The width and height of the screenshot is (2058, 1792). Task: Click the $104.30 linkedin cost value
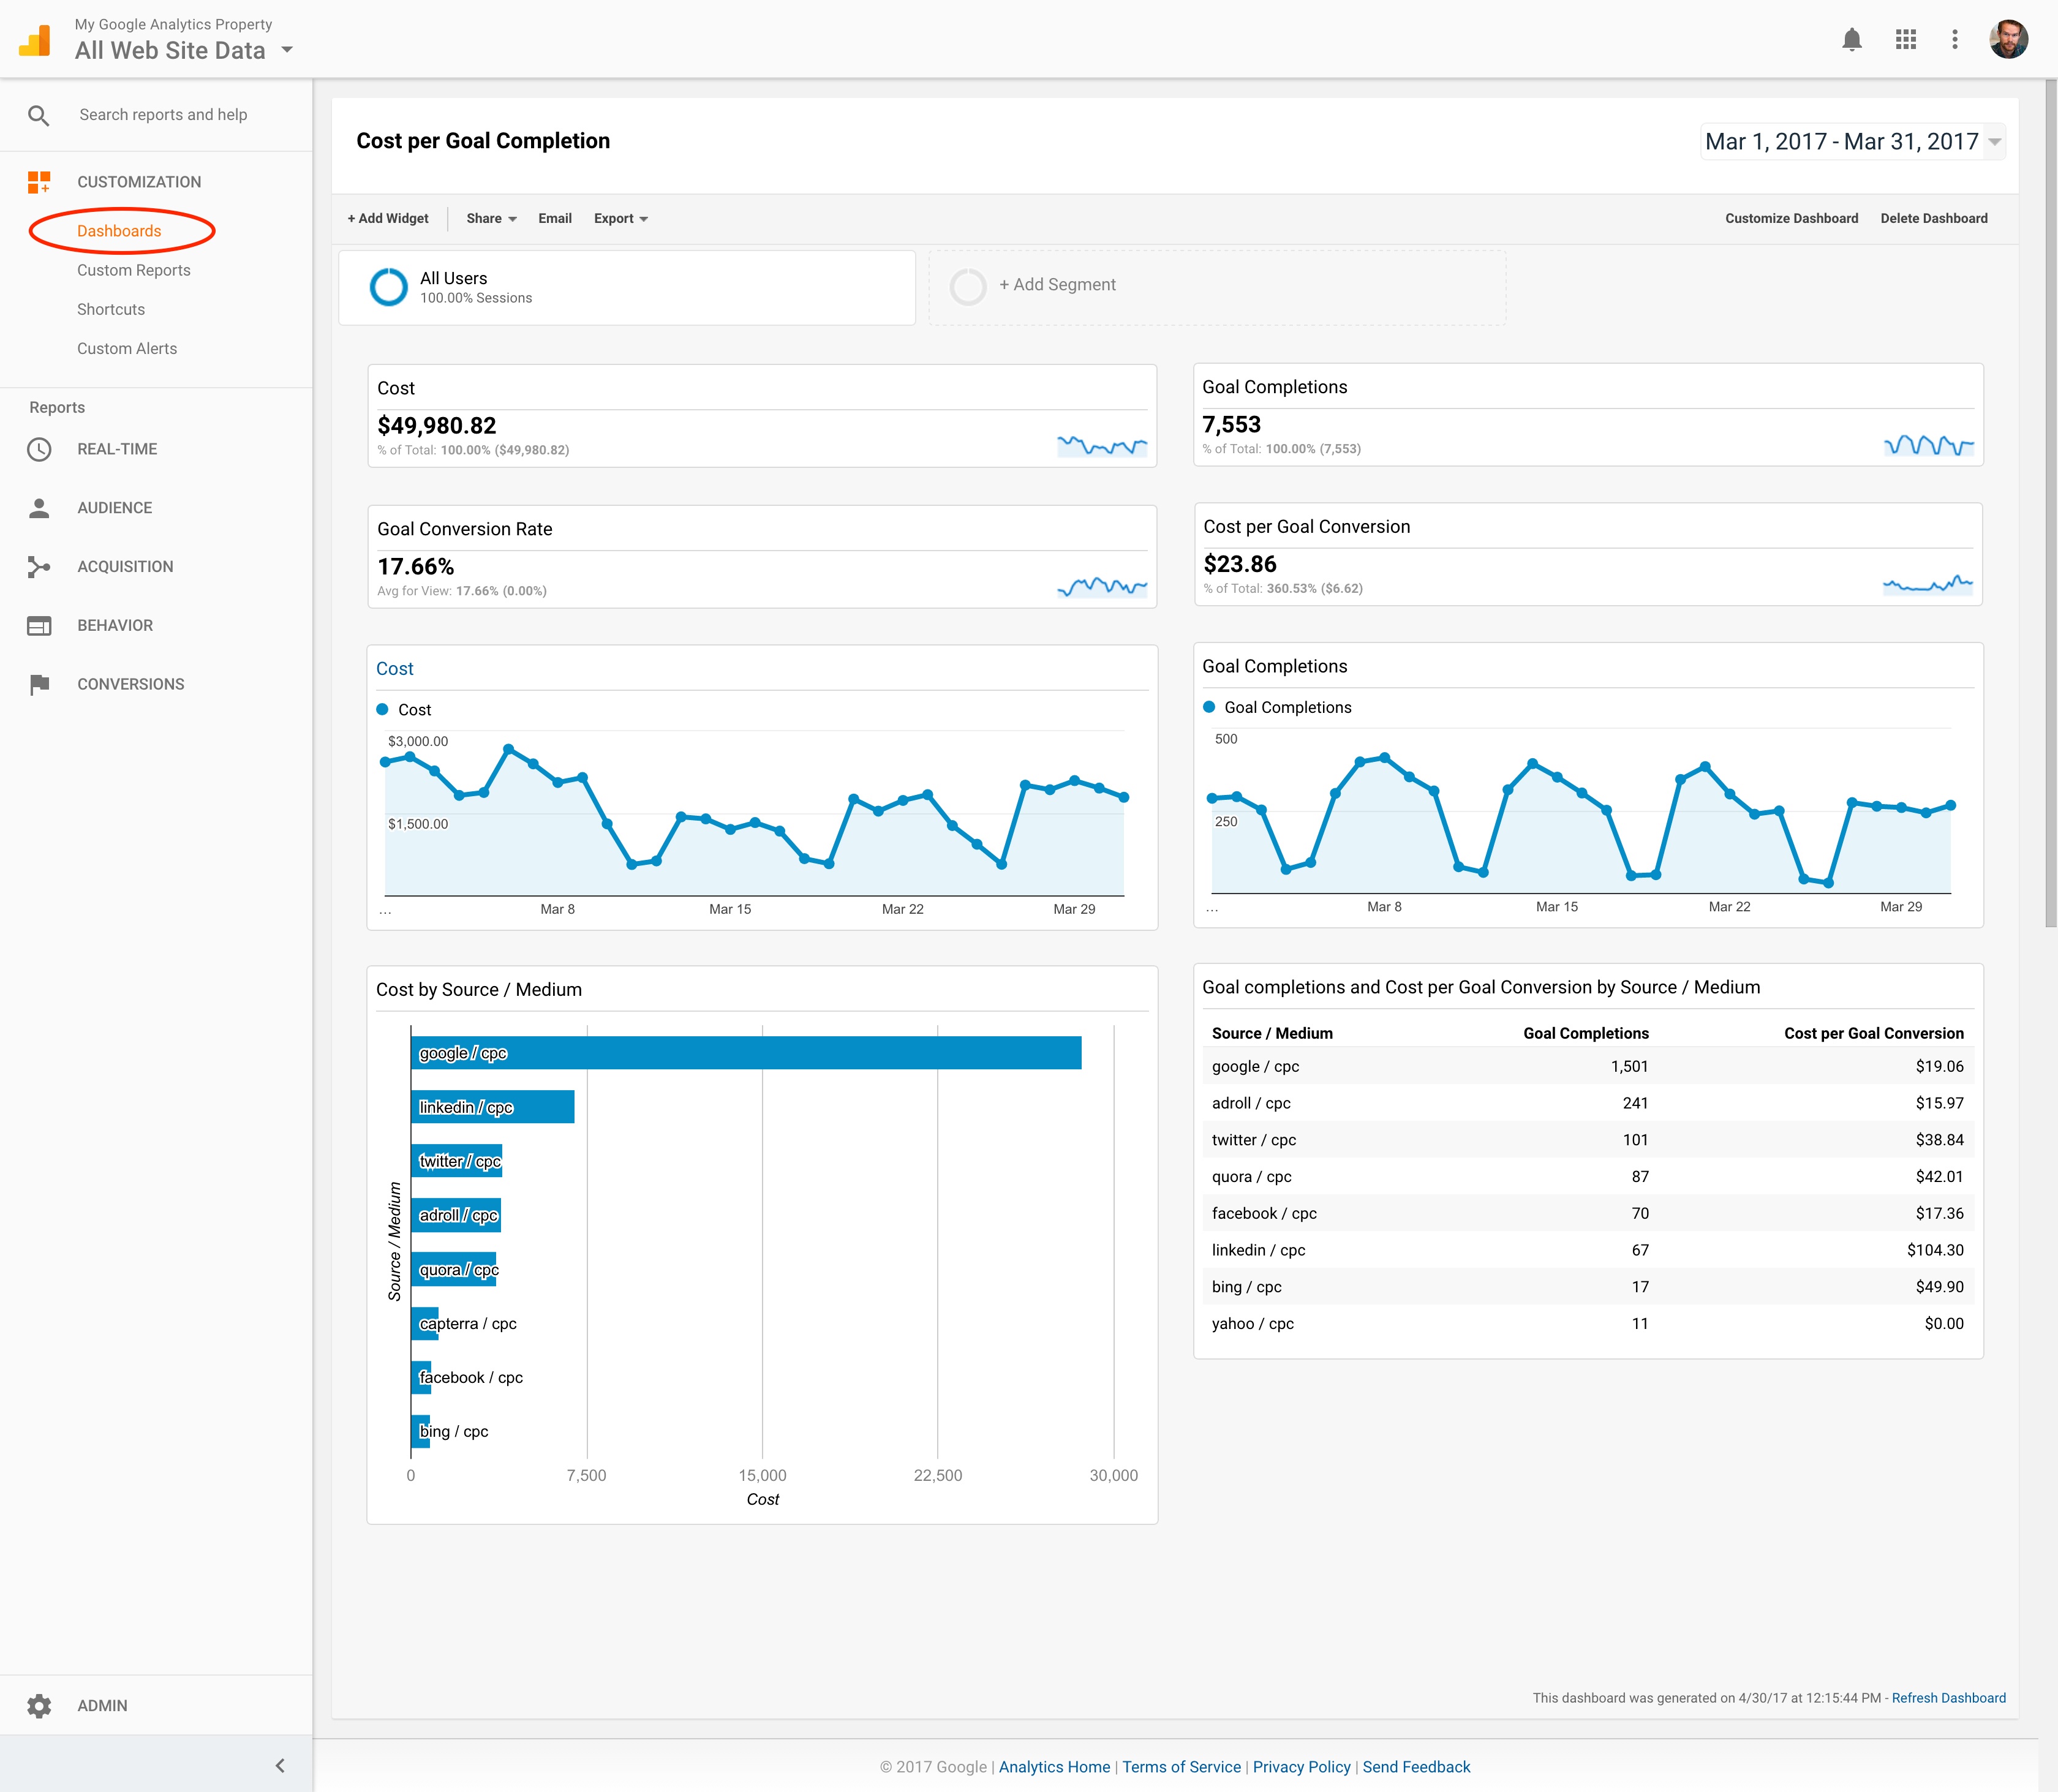pos(1935,1250)
